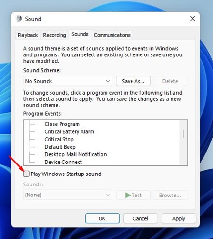This screenshot has width=213, height=239.
Task: Open the Sound Scheme dropdown
Action: click(x=68, y=81)
